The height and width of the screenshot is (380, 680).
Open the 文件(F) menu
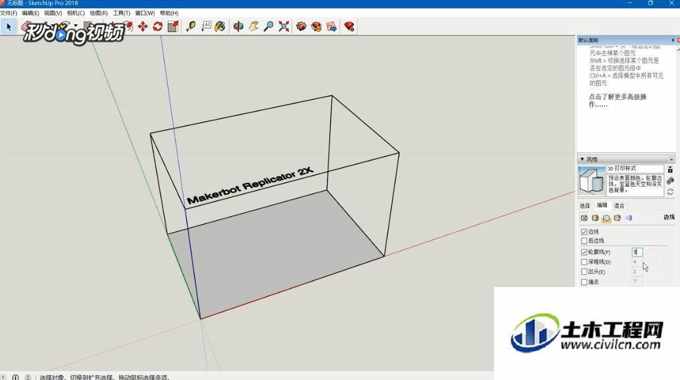pyautogui.click(x=9, y=13)
